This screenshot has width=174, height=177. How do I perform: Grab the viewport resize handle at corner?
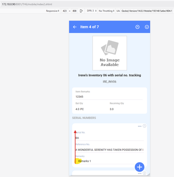click(149, 174)
